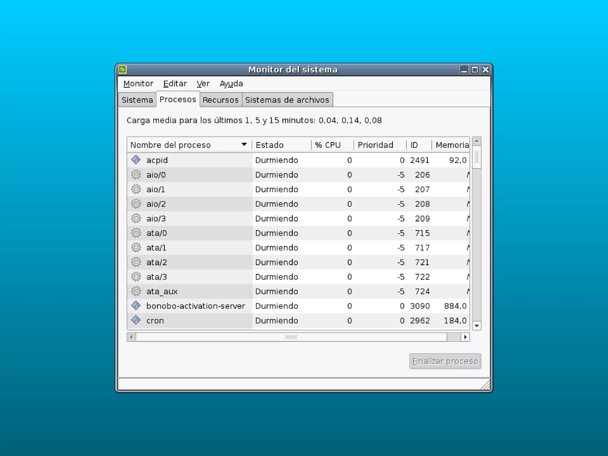Select the ata/2 process gear icon
Viewport: 608px width, 456px height.
coord(136,262)
